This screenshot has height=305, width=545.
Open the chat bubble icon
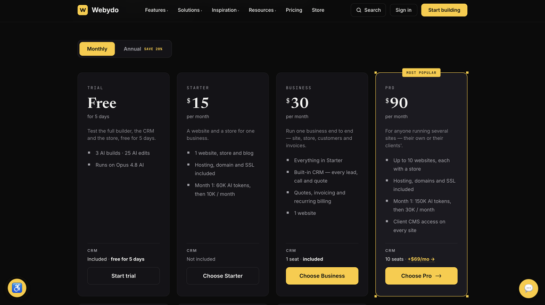click(x=529, y=289)
